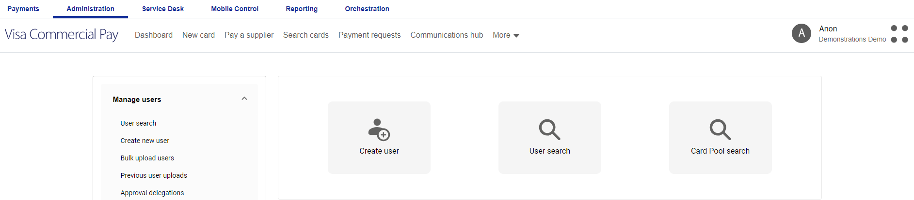This screenshot has width=914, height=200.
Task: Click the Card Pool search magnifier icon
Action: click(x=721, y=129)
